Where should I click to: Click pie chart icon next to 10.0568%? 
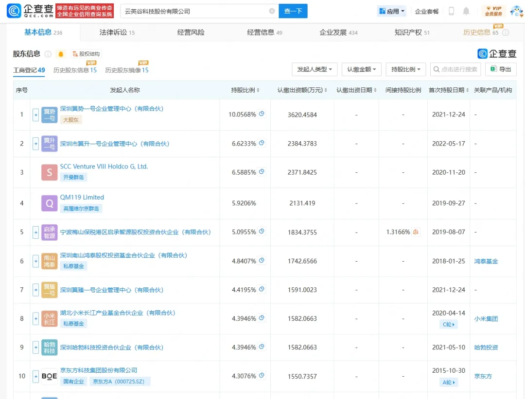pos(262,114)
